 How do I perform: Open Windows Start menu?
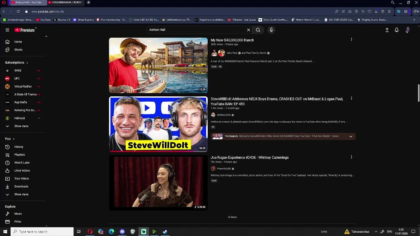tap(5, 232)
